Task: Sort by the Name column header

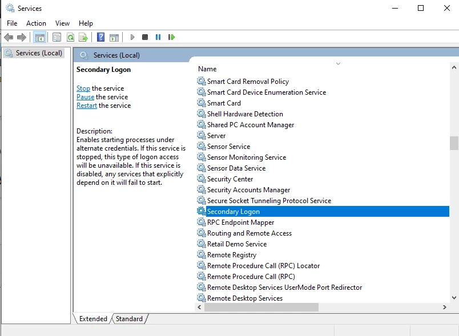Action: [207, 69]
